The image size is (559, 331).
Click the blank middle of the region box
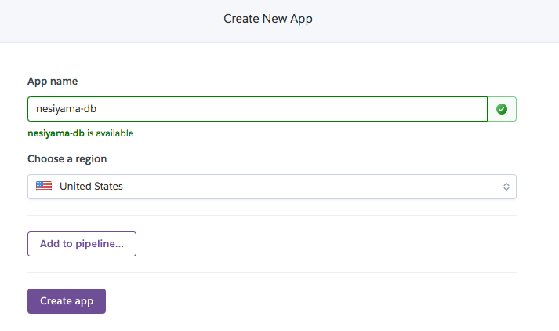click(x=314, y=187)
